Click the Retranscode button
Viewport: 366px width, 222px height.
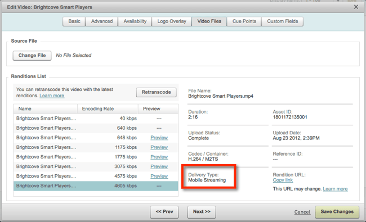[x=156, y=92]
